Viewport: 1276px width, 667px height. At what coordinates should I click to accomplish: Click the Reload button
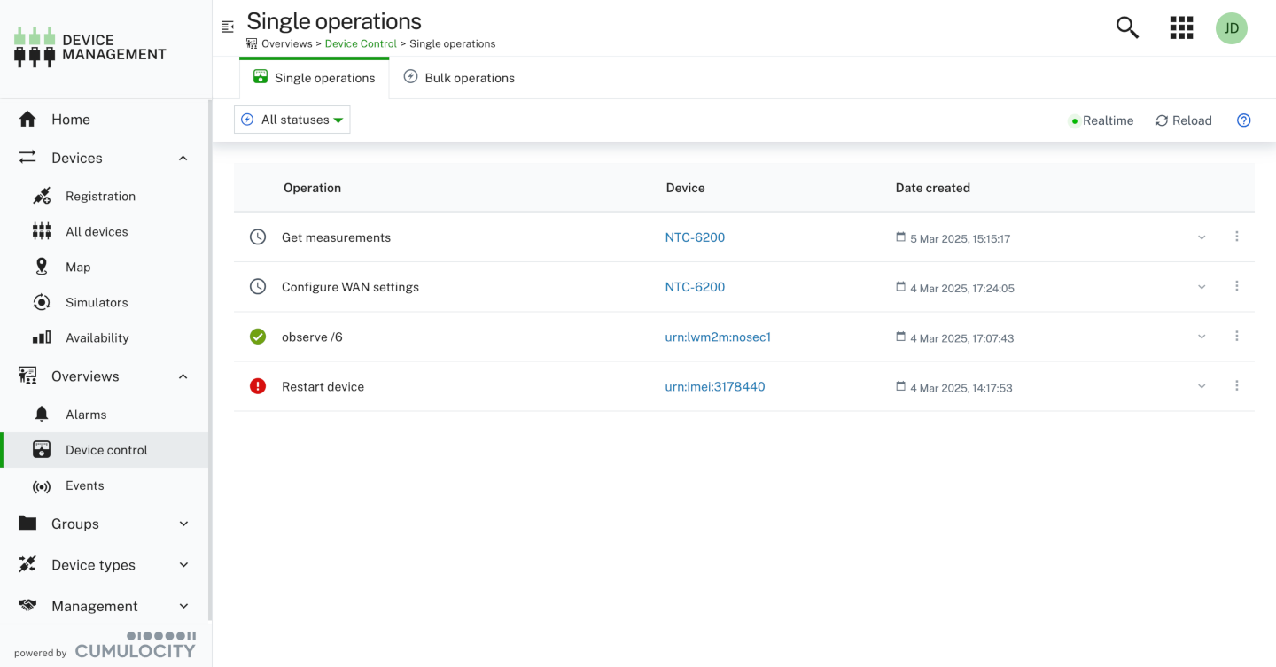pyautogui.click(x=1184, y=120)
